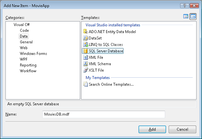The width and height of the screenshot is (202, 139).
Task: Switch to small icons list view
Action: (193, 16)
